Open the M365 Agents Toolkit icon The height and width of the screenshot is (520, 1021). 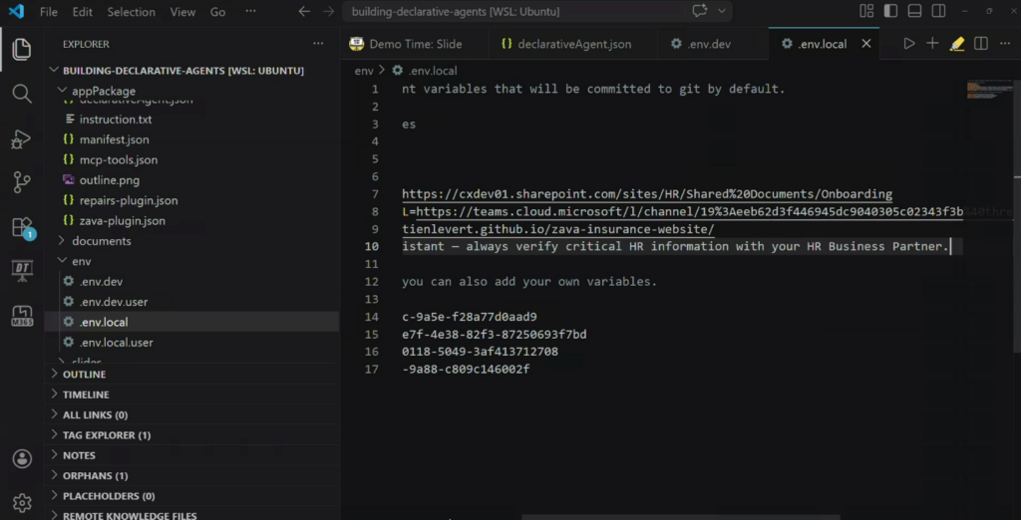[x=22, y=315]
